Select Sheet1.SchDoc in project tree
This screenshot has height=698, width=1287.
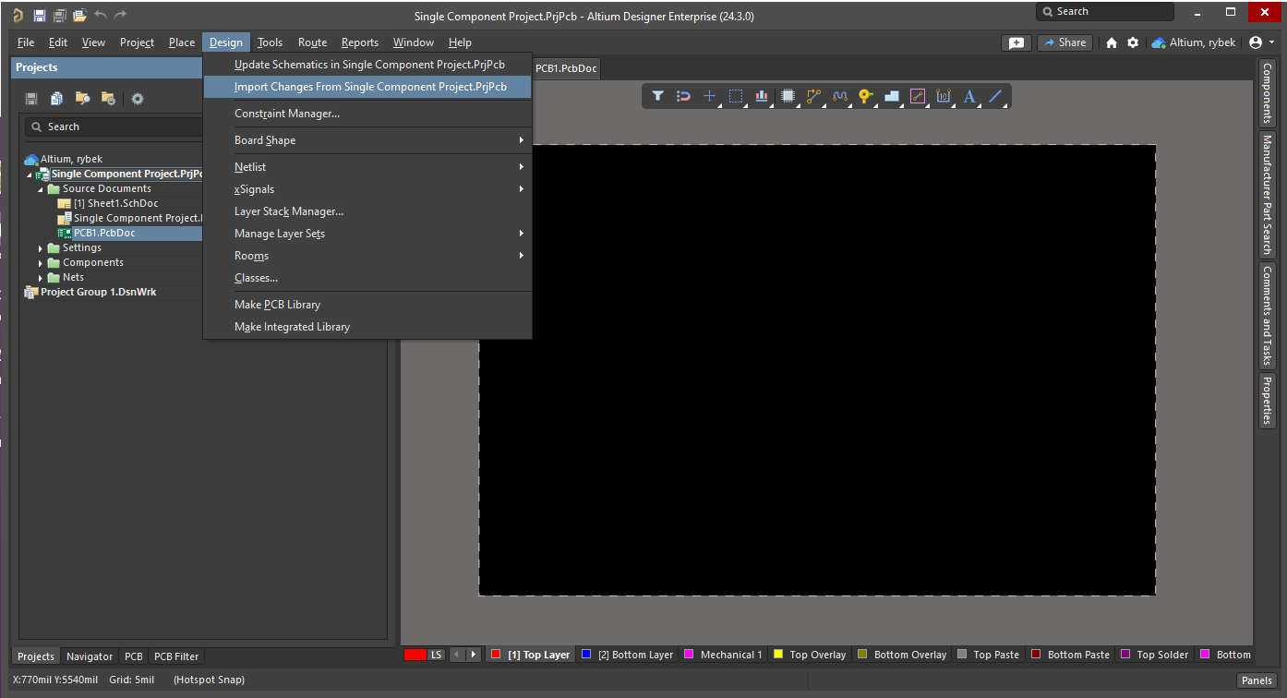point(115,204)
